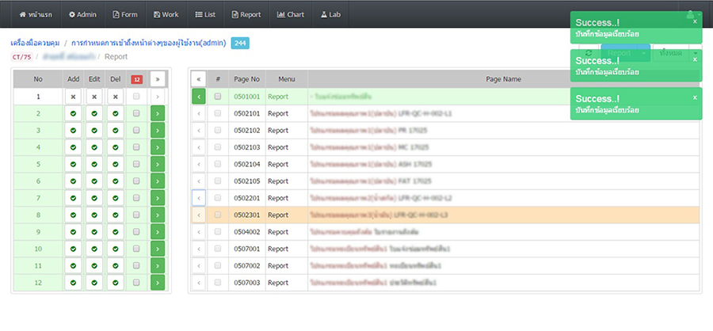Click the Edit permission check icon in row 5
The image size is (713, 331).
(x=94, y=165)
